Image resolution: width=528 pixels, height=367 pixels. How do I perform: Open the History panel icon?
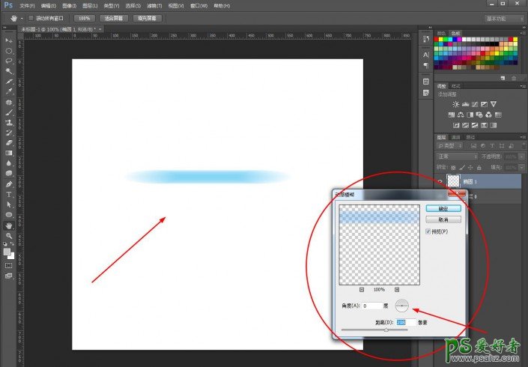[426, 40]
